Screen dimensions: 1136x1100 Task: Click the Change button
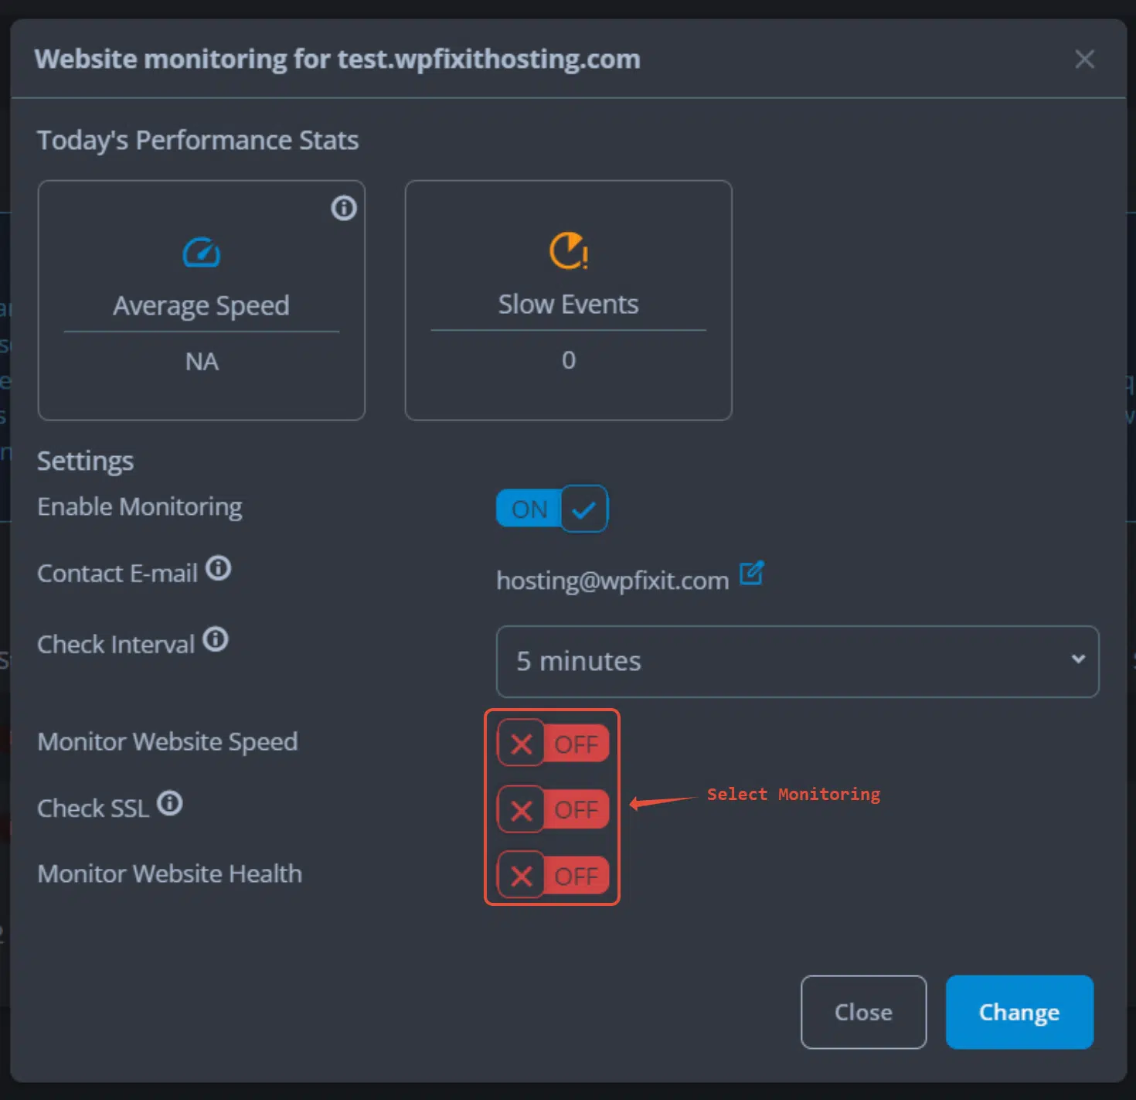tap(1019, 1012)
